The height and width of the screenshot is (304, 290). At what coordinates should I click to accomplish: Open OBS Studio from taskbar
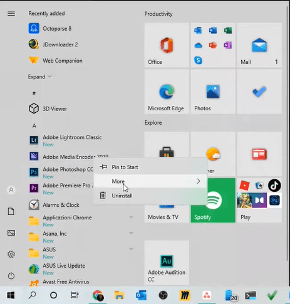tap(163, 295)
